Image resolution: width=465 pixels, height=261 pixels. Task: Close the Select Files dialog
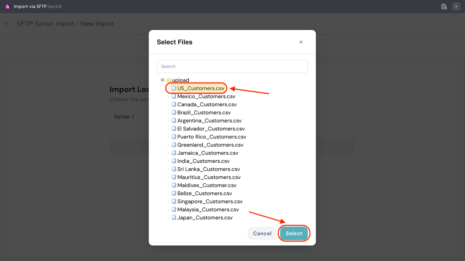(x=301, y=42)
